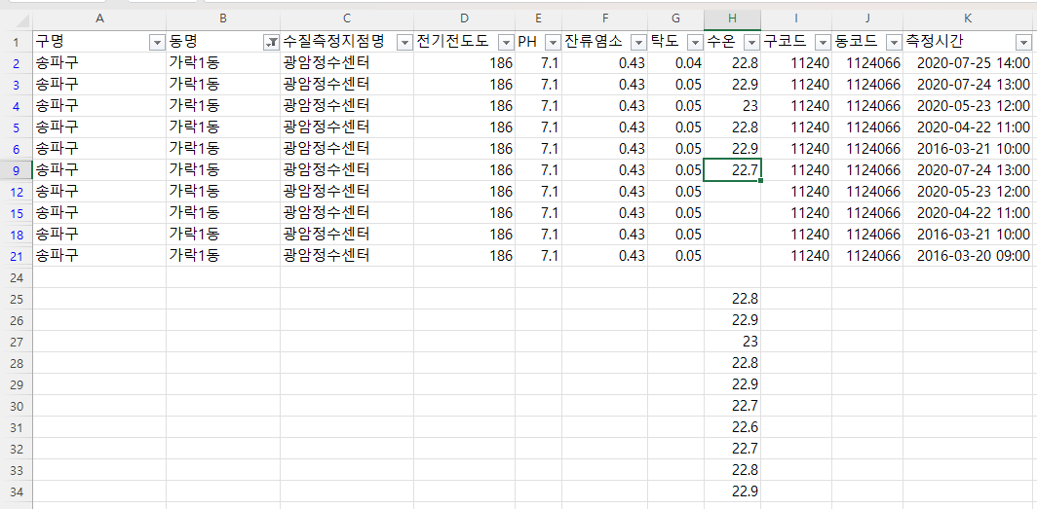Select row 34 header
The image size is (1037, 509).
tap(17, 491)
